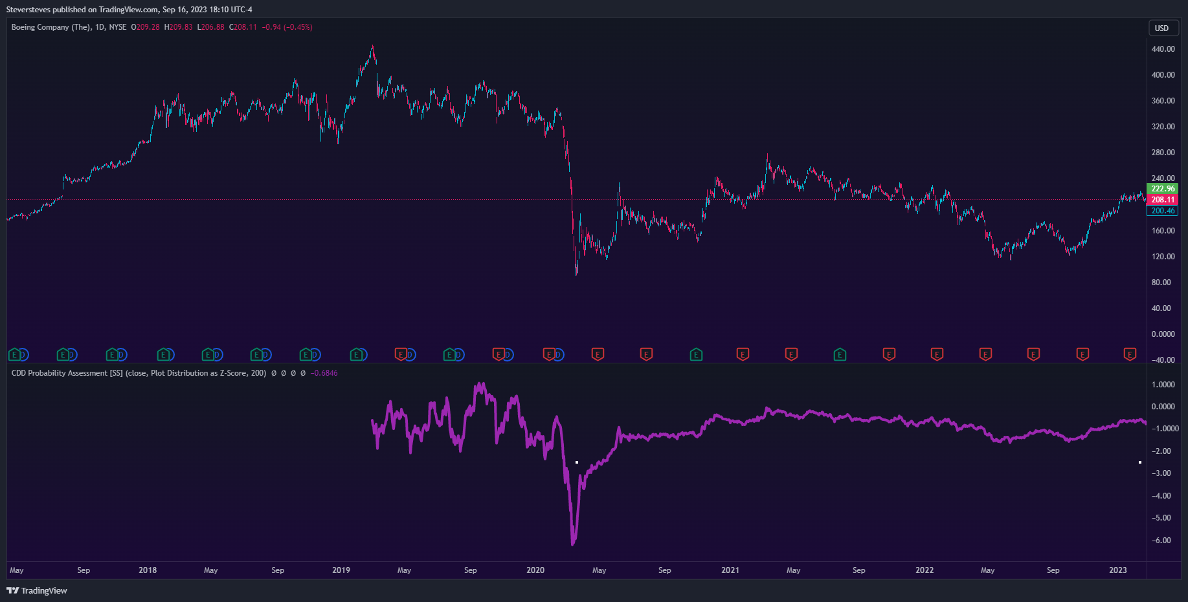Click the 2020 time axis label
Viewport: 1188px width, 602px height.
click(535, 570)
